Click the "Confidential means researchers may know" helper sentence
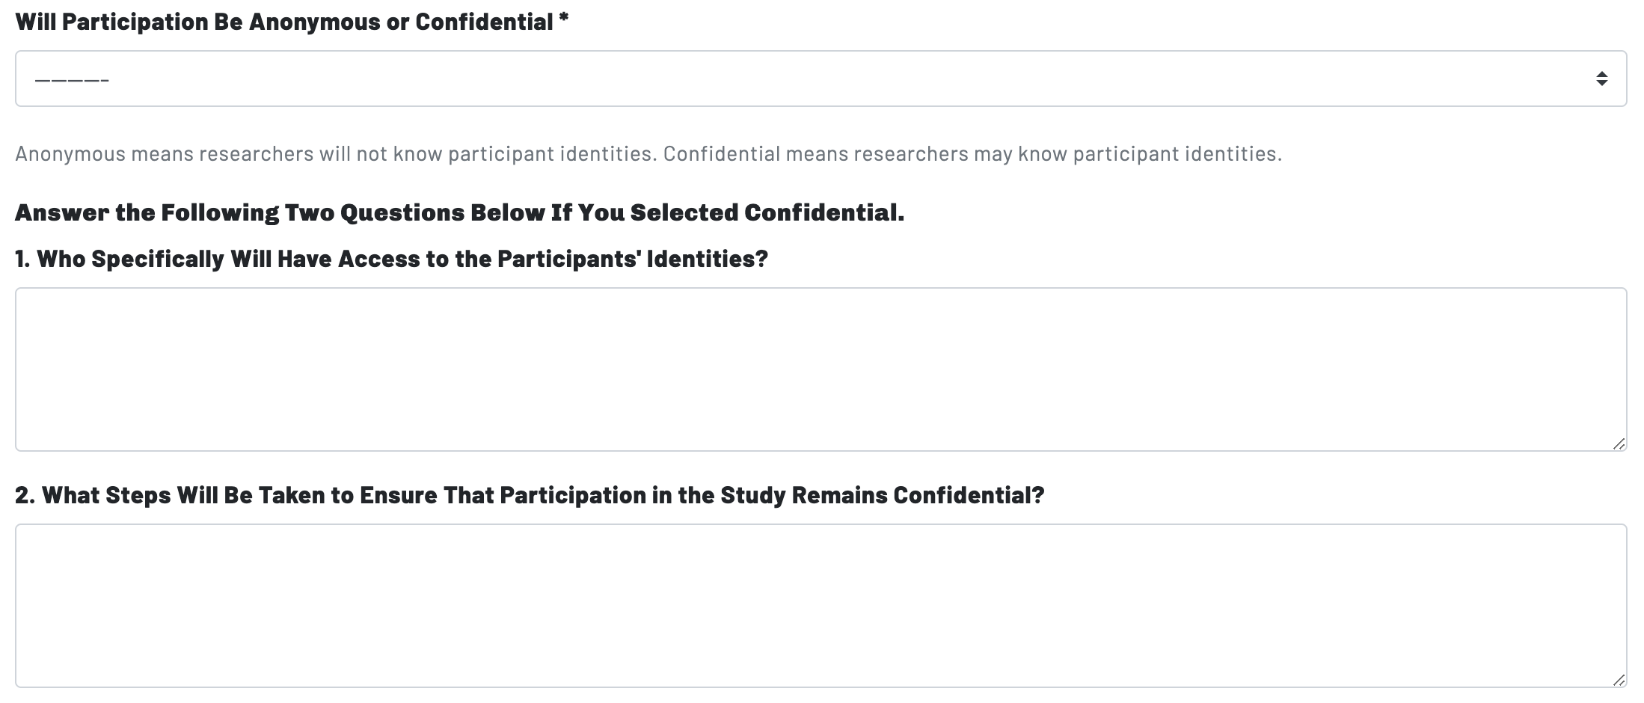1644x703 pixels. point(972,154)
